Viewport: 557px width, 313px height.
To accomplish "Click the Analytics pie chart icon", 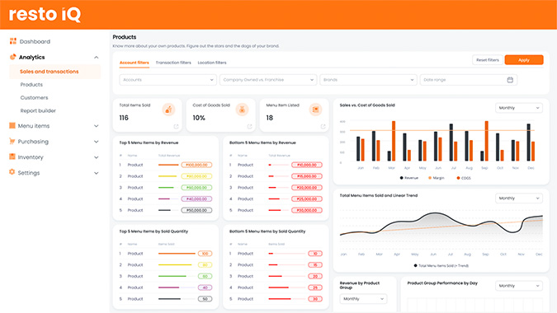I will point(12,57).
